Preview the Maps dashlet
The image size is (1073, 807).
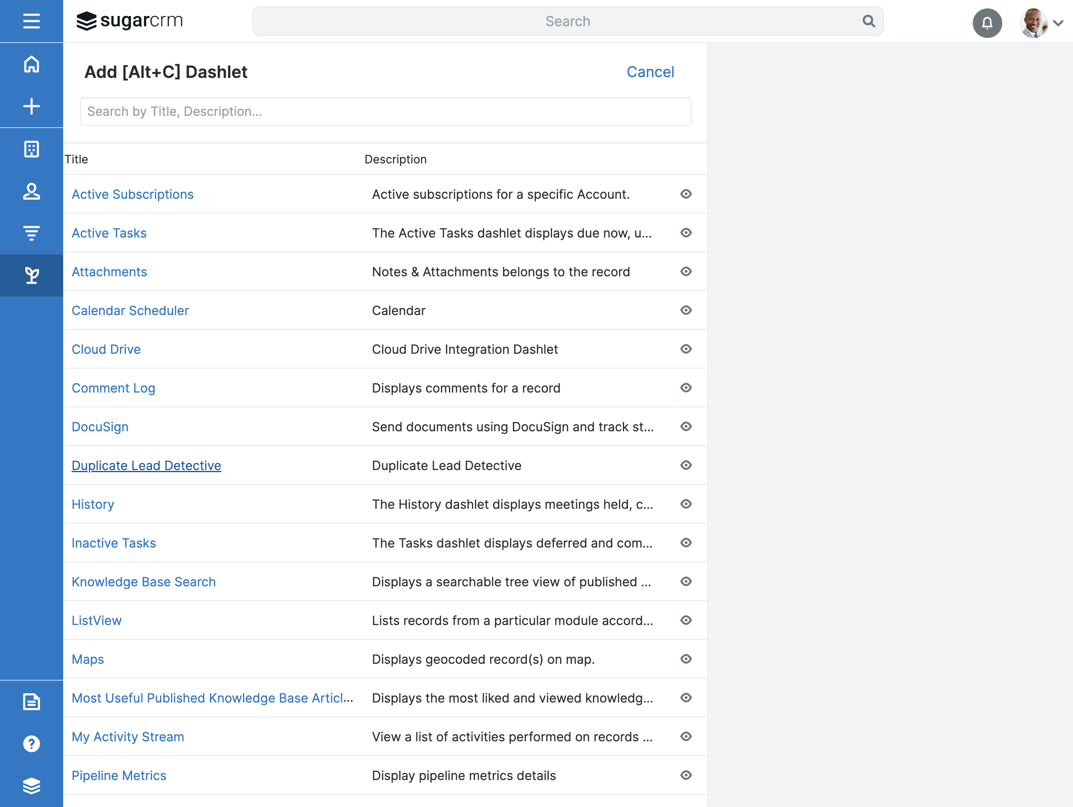[686, 659]
